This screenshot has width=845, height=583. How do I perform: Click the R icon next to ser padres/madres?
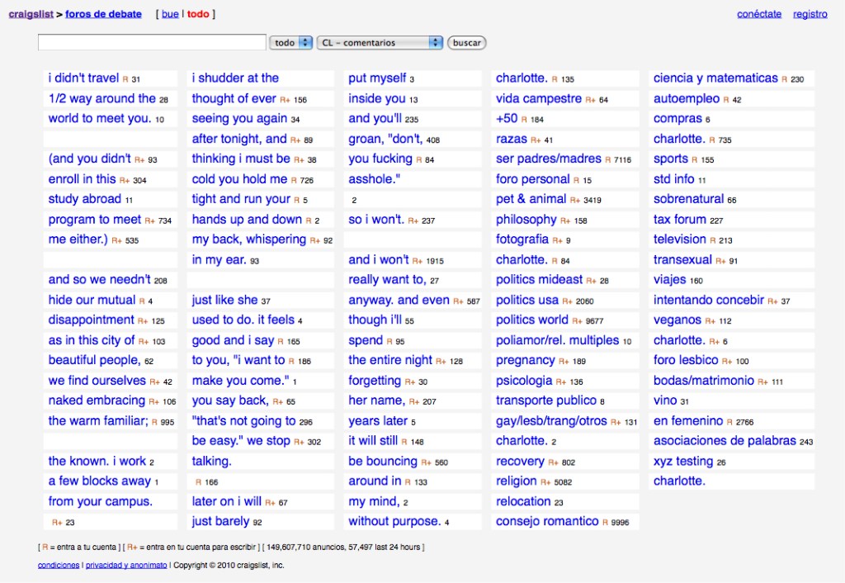point(608,159)
